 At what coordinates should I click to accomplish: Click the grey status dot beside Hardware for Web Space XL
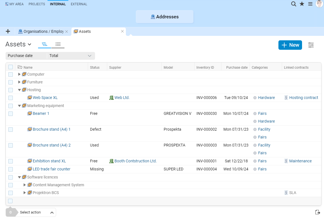(x=255, y=98)
